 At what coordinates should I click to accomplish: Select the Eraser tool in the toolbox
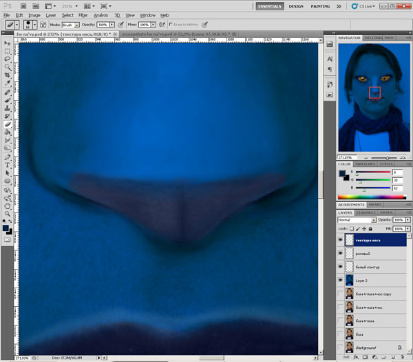(7, 124)
